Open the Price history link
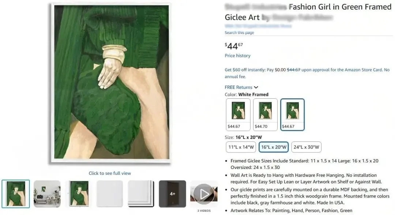 pyautogui.click(x=238, y=56)
